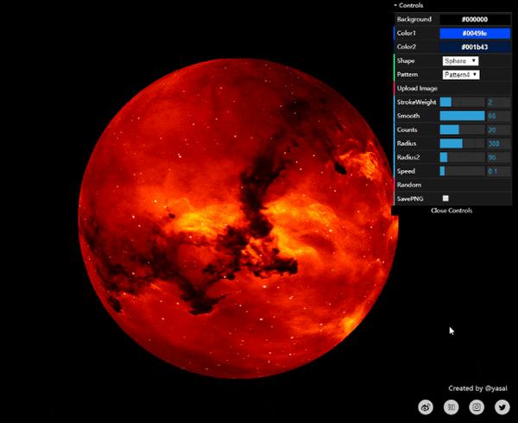Focus the Radius2 value field
518x423 pixels.
pos(498,157)
